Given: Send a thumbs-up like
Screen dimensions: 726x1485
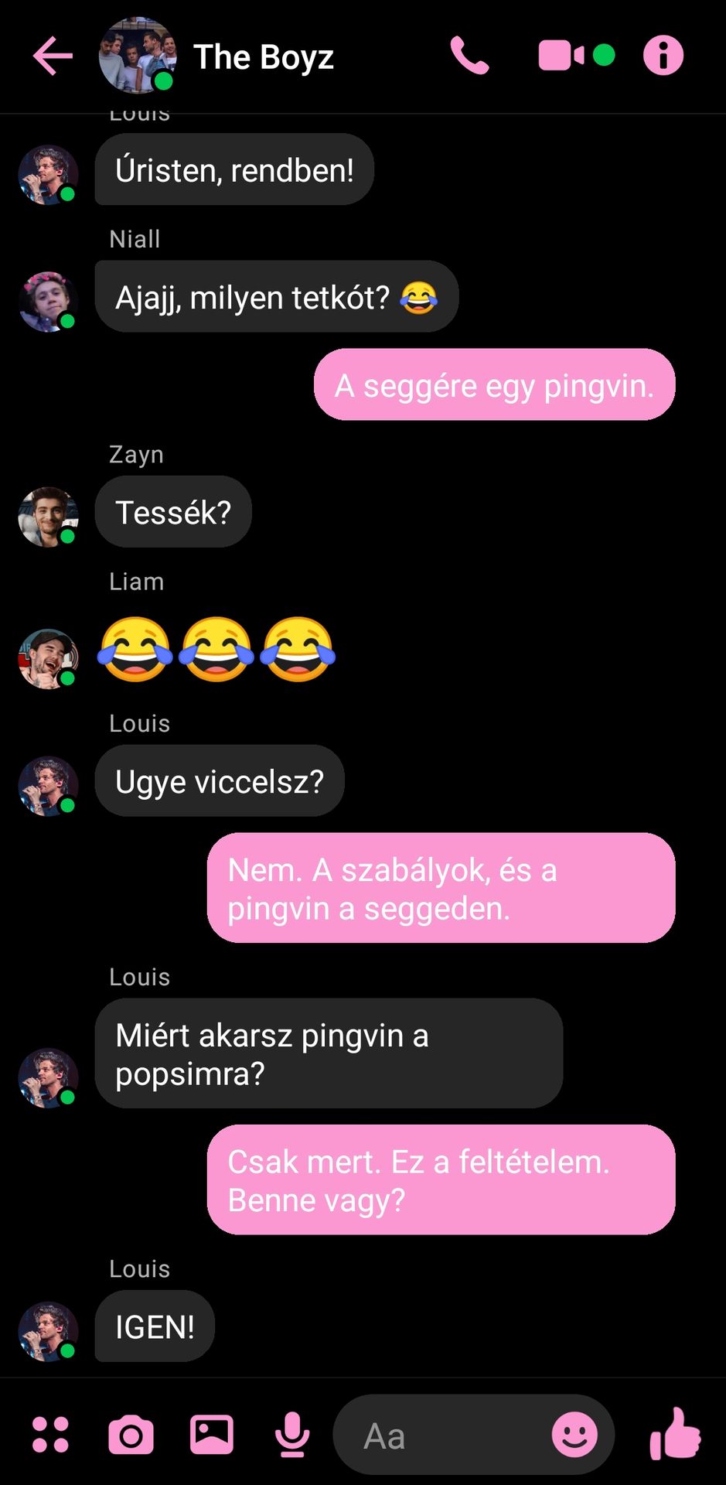Looking at the screenshot, I should click(x=675, y=1433).
